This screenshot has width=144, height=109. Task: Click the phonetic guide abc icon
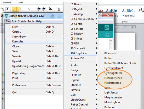pyautogui.click(x=2, y=9)
